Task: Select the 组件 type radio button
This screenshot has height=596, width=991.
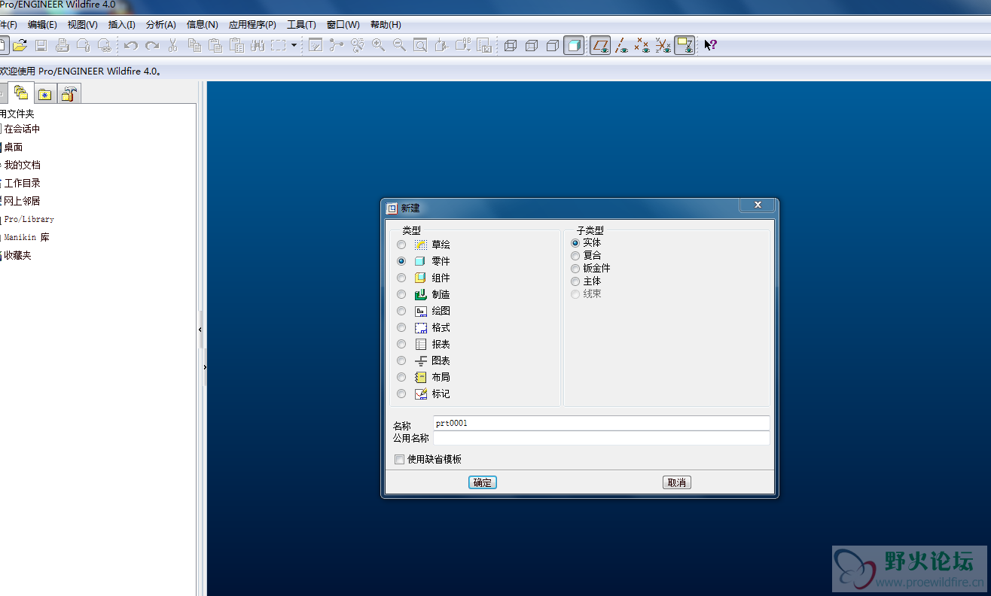Action: (x=401, y=278)
